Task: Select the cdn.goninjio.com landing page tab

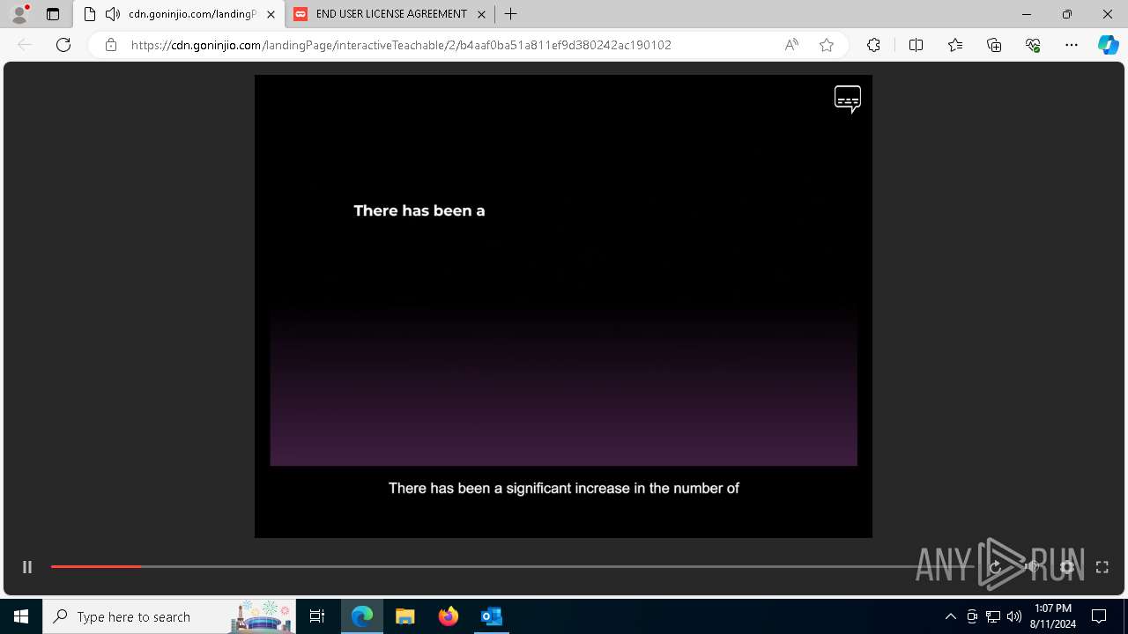Action: pyautogui.click(x=179, y=14)
